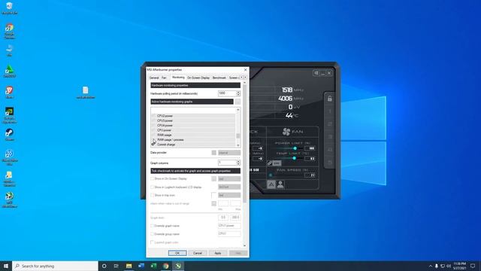Click the Windows search box

coord(55,266)
